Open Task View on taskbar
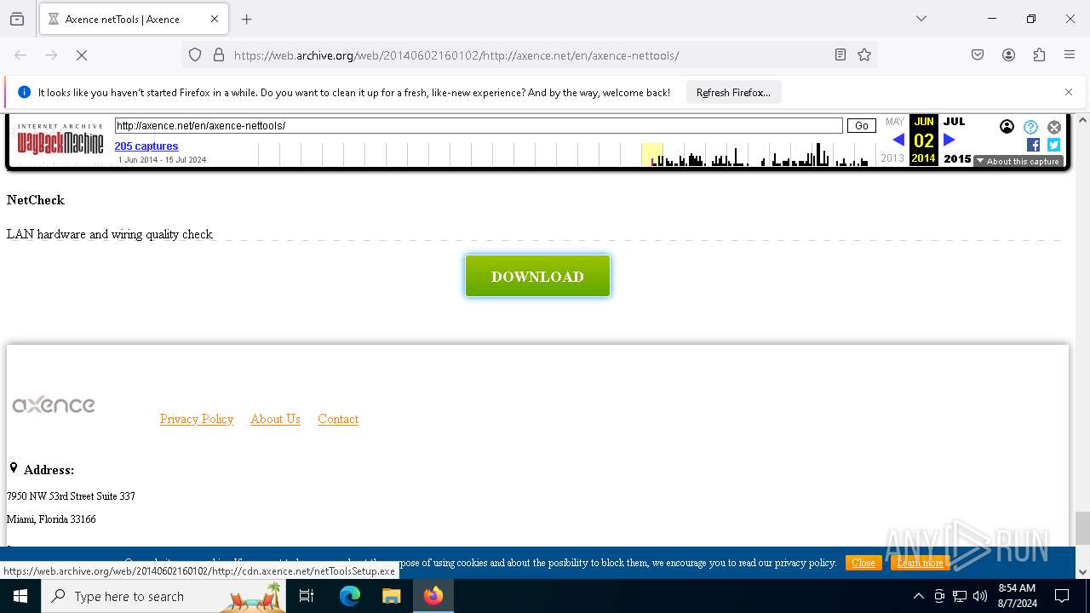Image resolution: width=1090 pixels, height=613 pixels. coord(307,596)
